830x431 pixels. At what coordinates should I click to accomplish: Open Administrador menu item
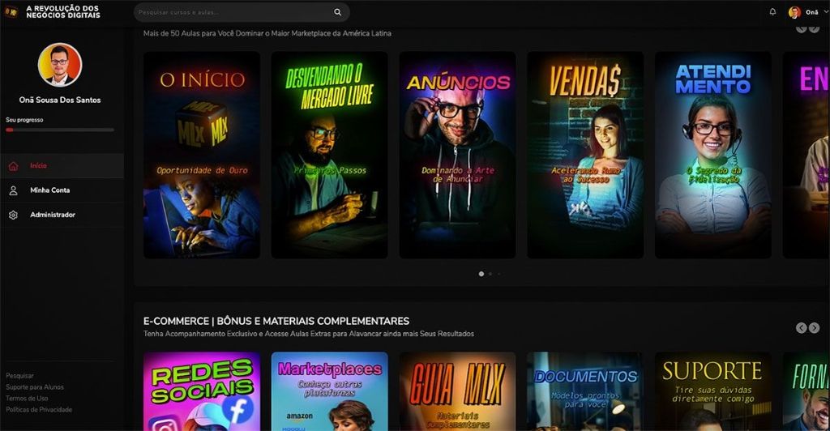62,215
